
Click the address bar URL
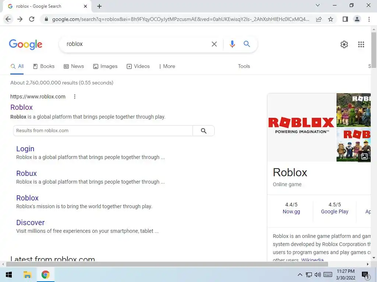click(180, 19)
